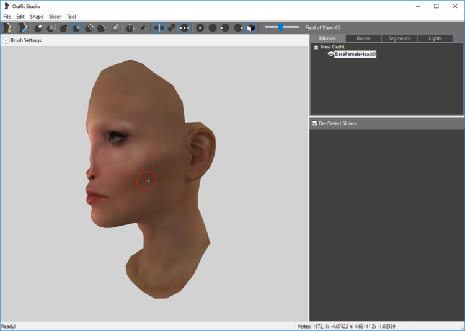Image resolution: width=465 pixels, height=331 pixels.
Task: Select the pencil vertex edit tool
Action: [143, 28]
